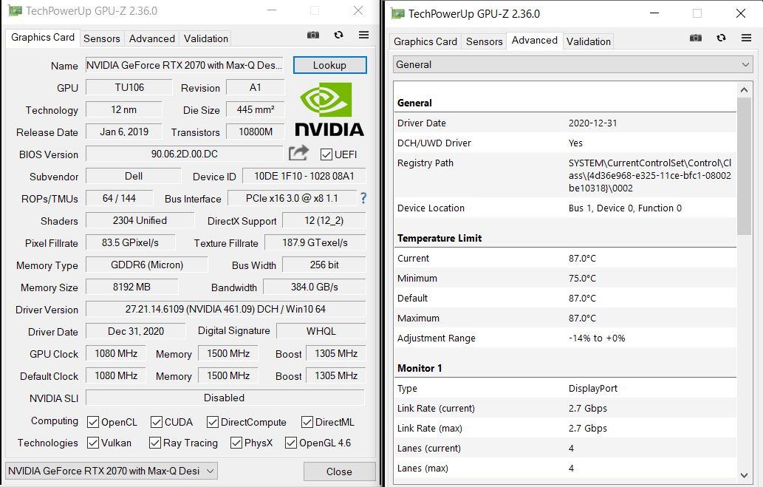
Task: Toggle PhysX checkbox
Action: pyautogui.click(x=236, y=443)
